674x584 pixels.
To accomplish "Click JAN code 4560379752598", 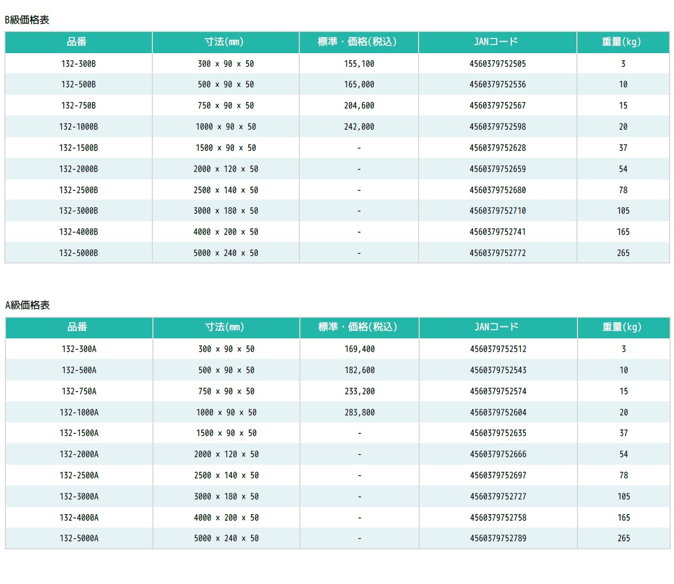I will coord(498,127).
